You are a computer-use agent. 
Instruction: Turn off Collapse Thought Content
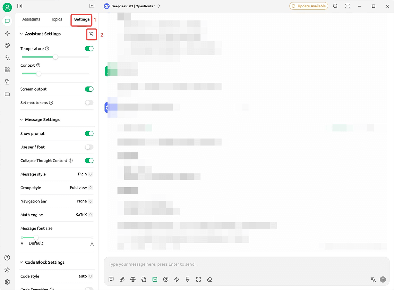(89, 161)
